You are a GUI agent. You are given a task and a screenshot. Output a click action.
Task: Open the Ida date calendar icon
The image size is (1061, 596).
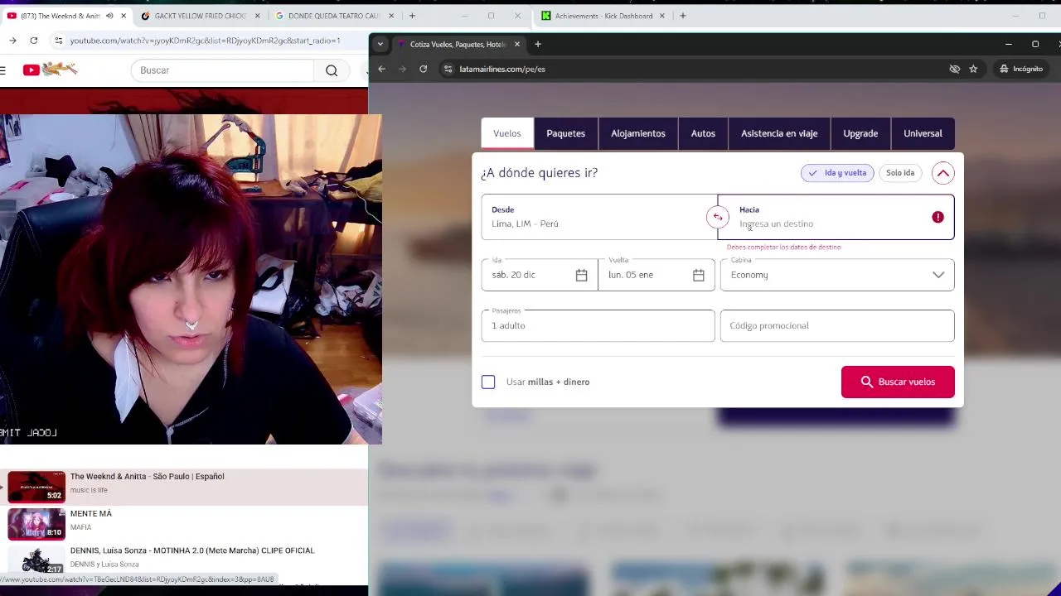coord(581,275)
